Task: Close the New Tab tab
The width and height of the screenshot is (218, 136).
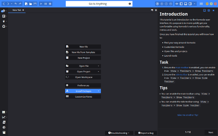Action: [x=23, y=10]
